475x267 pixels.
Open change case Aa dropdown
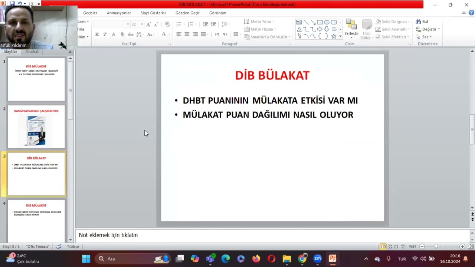tap(150, 34)
